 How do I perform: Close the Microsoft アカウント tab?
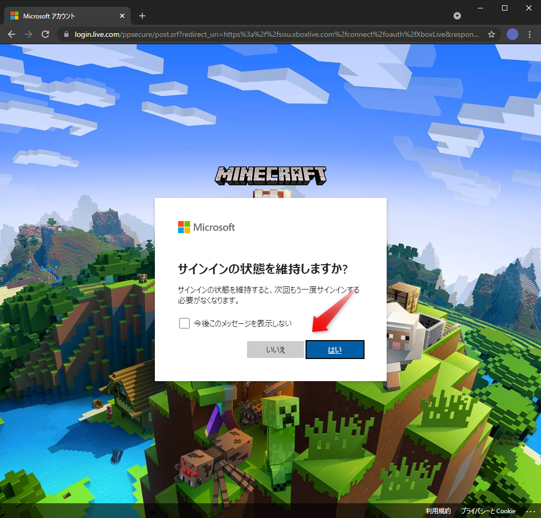(122, 16)
